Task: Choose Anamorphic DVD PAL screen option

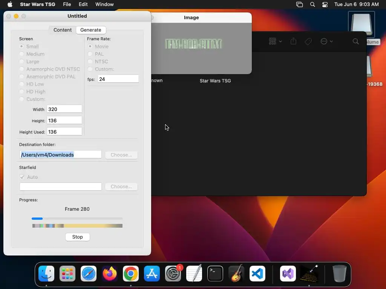Action: coord(21,76)
